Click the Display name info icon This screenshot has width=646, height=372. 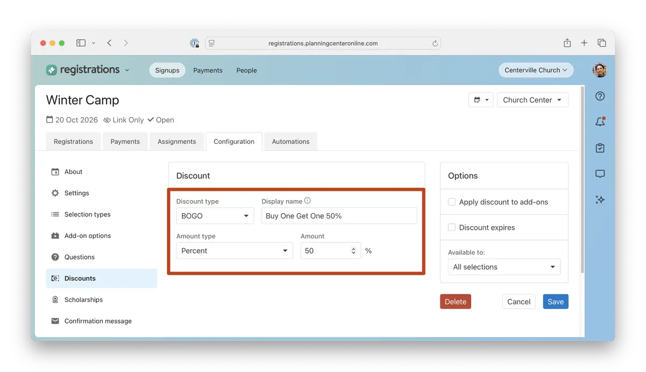[x=307, y=201]
